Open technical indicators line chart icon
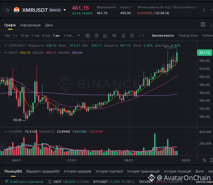The height and width of the screenshot is (185, 213). [105, 35]
